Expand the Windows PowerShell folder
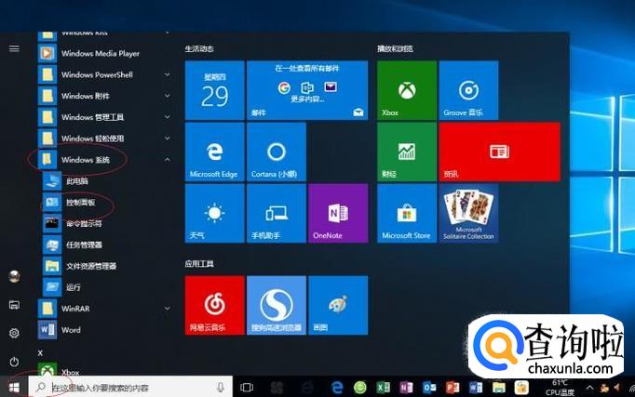 (168, 74)
